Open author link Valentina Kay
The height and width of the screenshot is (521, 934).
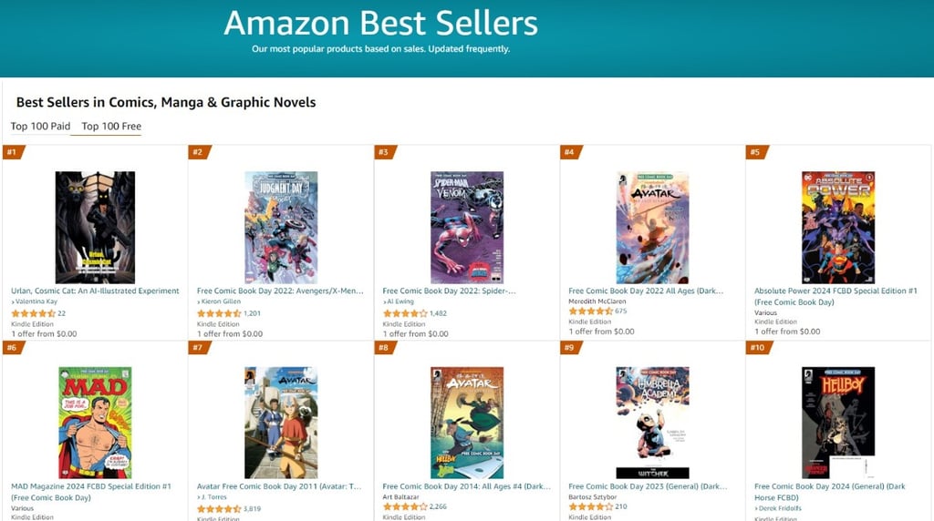click(x=36, y=301)
